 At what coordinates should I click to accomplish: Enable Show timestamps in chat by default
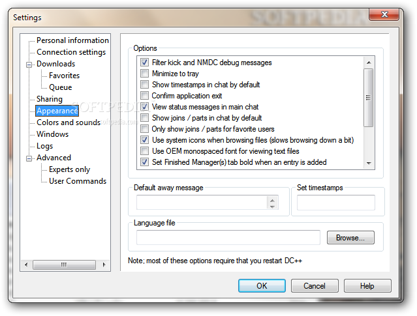tap(144, 85)
